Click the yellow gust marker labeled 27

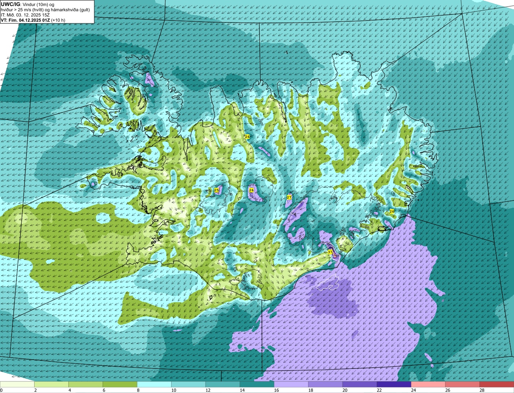click(x=289, y=197)
